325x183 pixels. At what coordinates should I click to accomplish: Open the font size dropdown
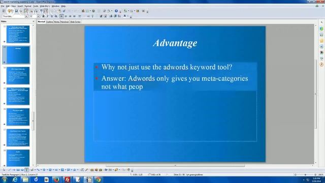pyautogui.click(x=38, y=16)
